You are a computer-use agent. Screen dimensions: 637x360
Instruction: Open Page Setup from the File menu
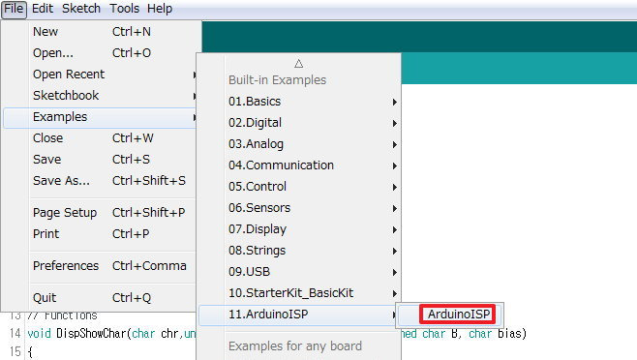click(x=100, y=213)
